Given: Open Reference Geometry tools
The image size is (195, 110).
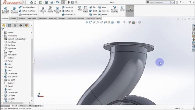Looking at the screenshot, I should pyautogui.click(x=115, y=9).
